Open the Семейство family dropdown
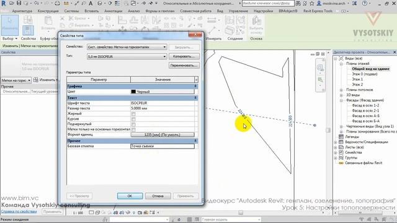The image size is (397, 223). coord(127,47)
